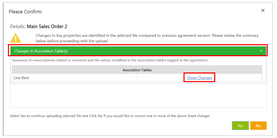Viewport: 277px width, 138px height.
Task: Click the 'below before proceeding with the upload' line
Action: [72, 41]
